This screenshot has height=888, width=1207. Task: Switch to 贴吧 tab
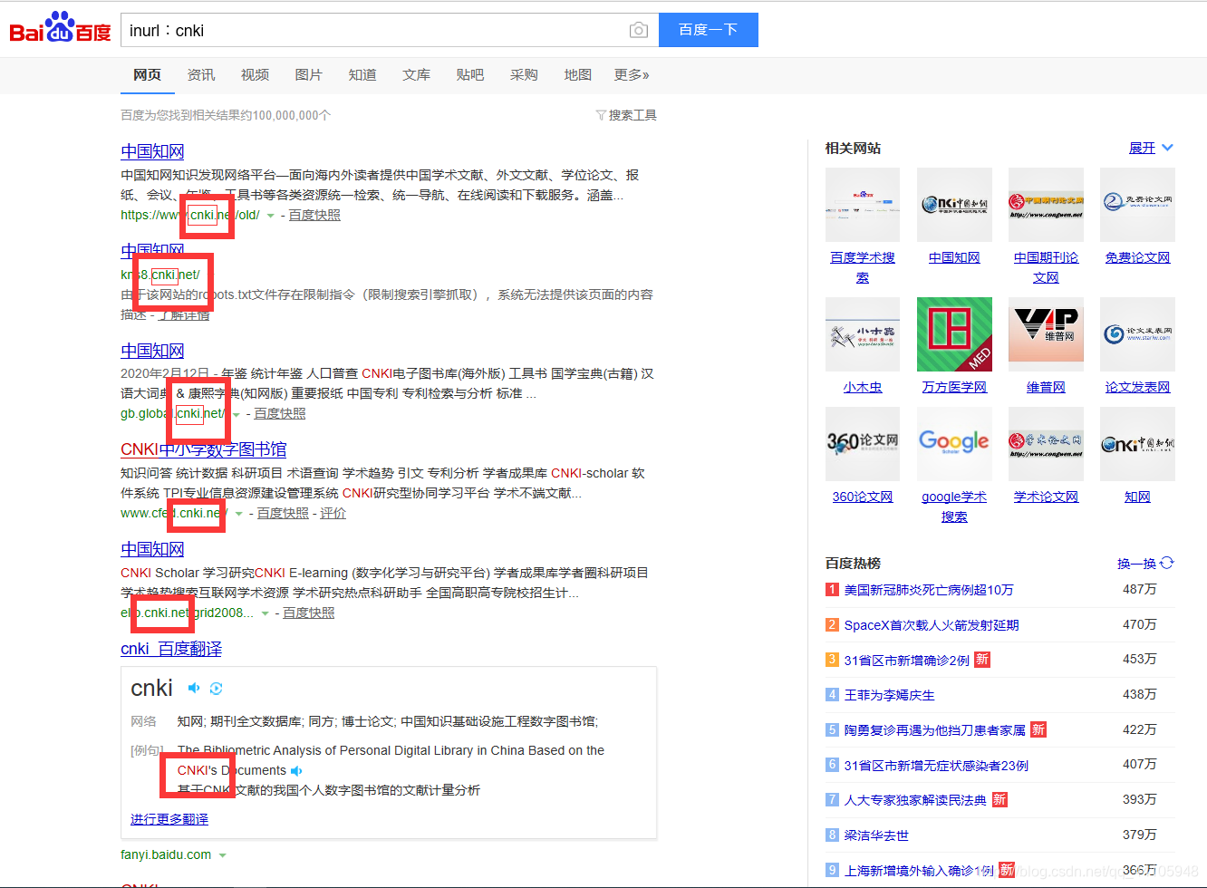(470, 74)
